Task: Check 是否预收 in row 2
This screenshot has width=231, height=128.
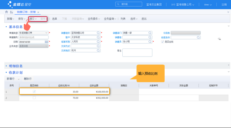Action: [x=34, y=98]
